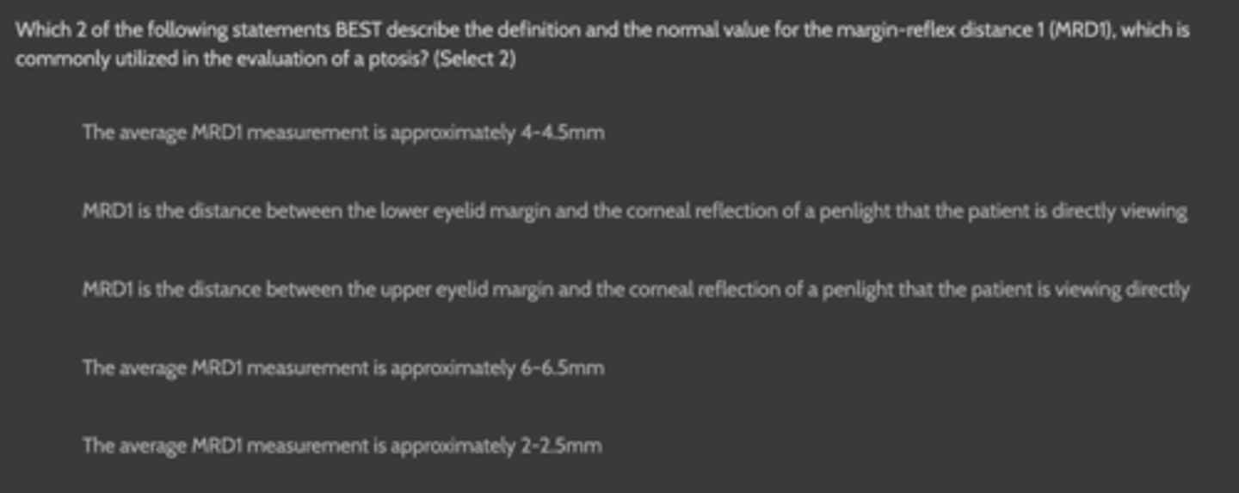Click the "(Select 2)" instruction text
The height and width of the screenshot is (493, 1239).
pos(475,61)
